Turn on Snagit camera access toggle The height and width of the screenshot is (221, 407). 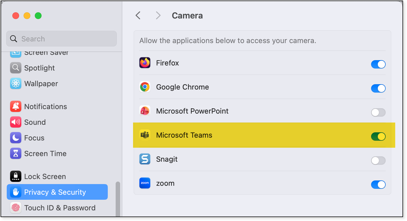(378, 161)
